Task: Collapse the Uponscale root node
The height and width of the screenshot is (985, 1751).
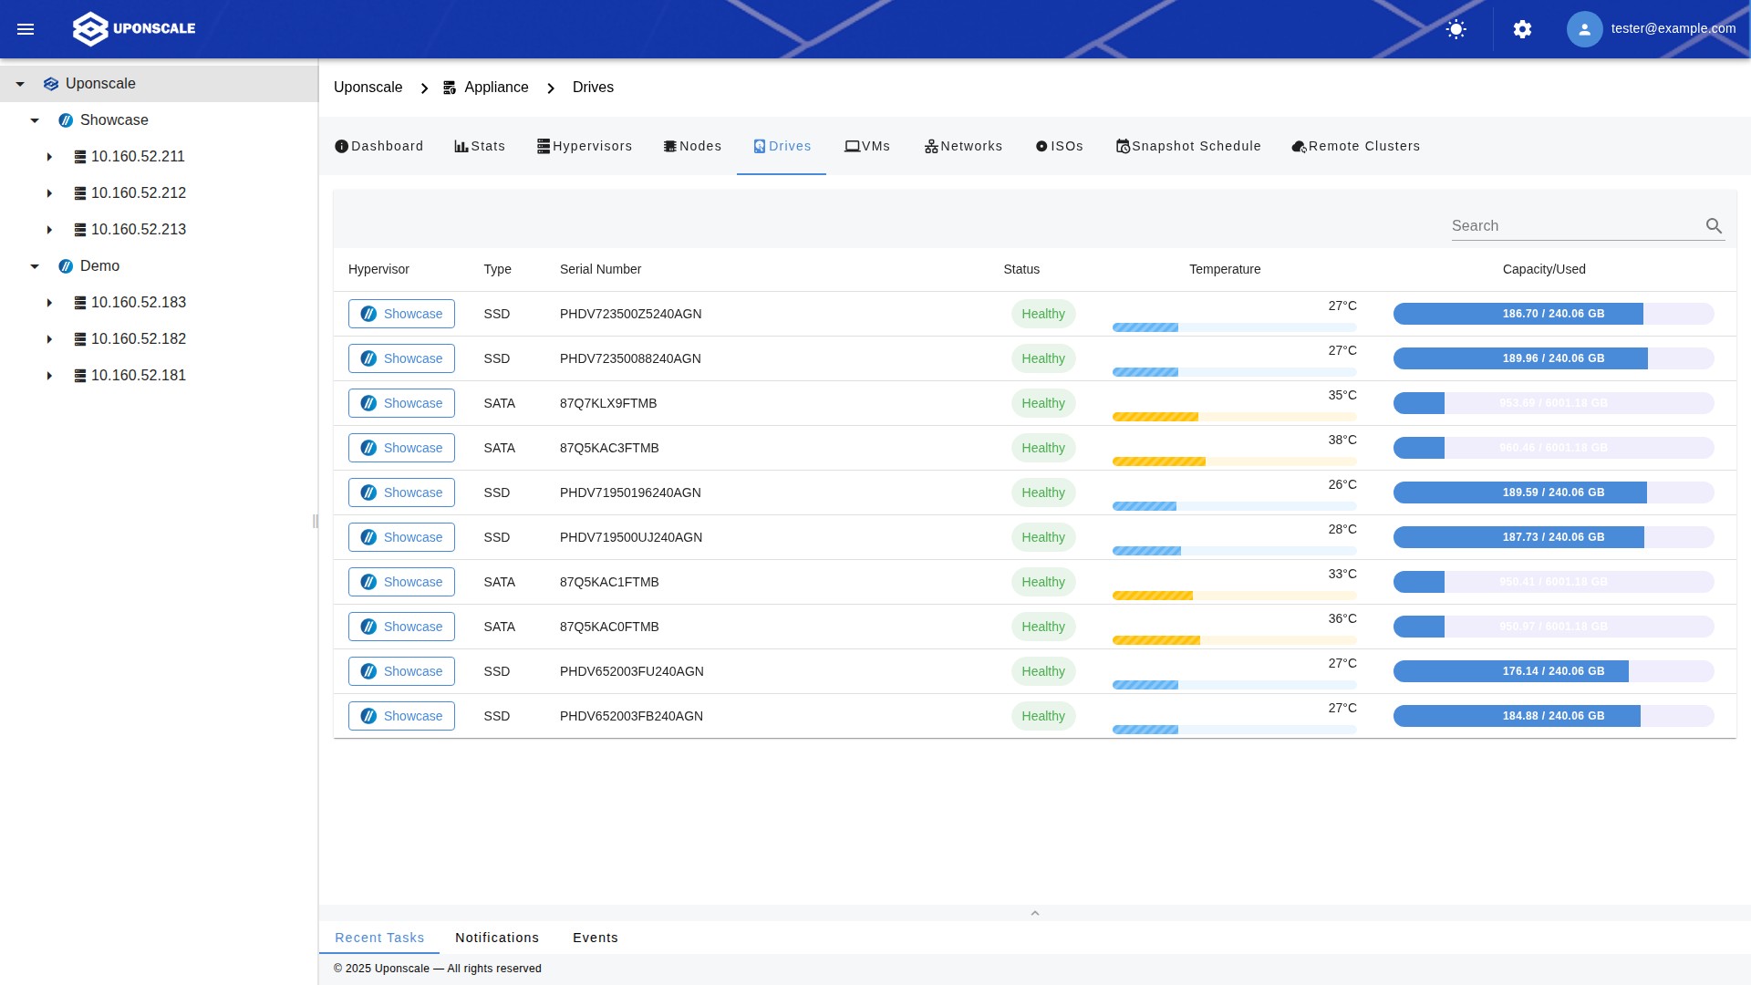Action: 20,84
